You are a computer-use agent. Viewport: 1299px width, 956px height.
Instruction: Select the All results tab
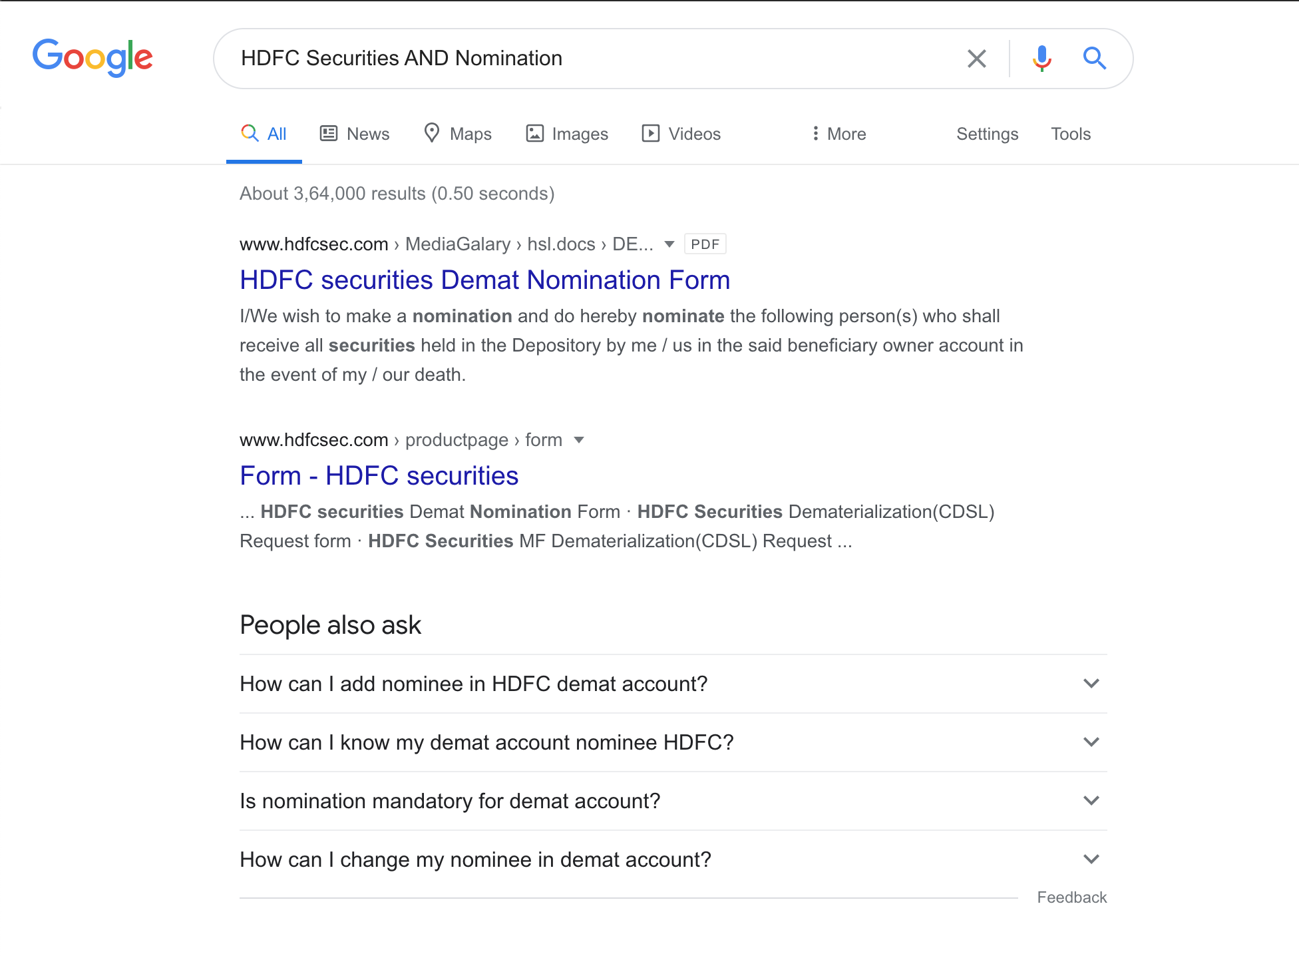pyautogui.click(x=264, y=134)
